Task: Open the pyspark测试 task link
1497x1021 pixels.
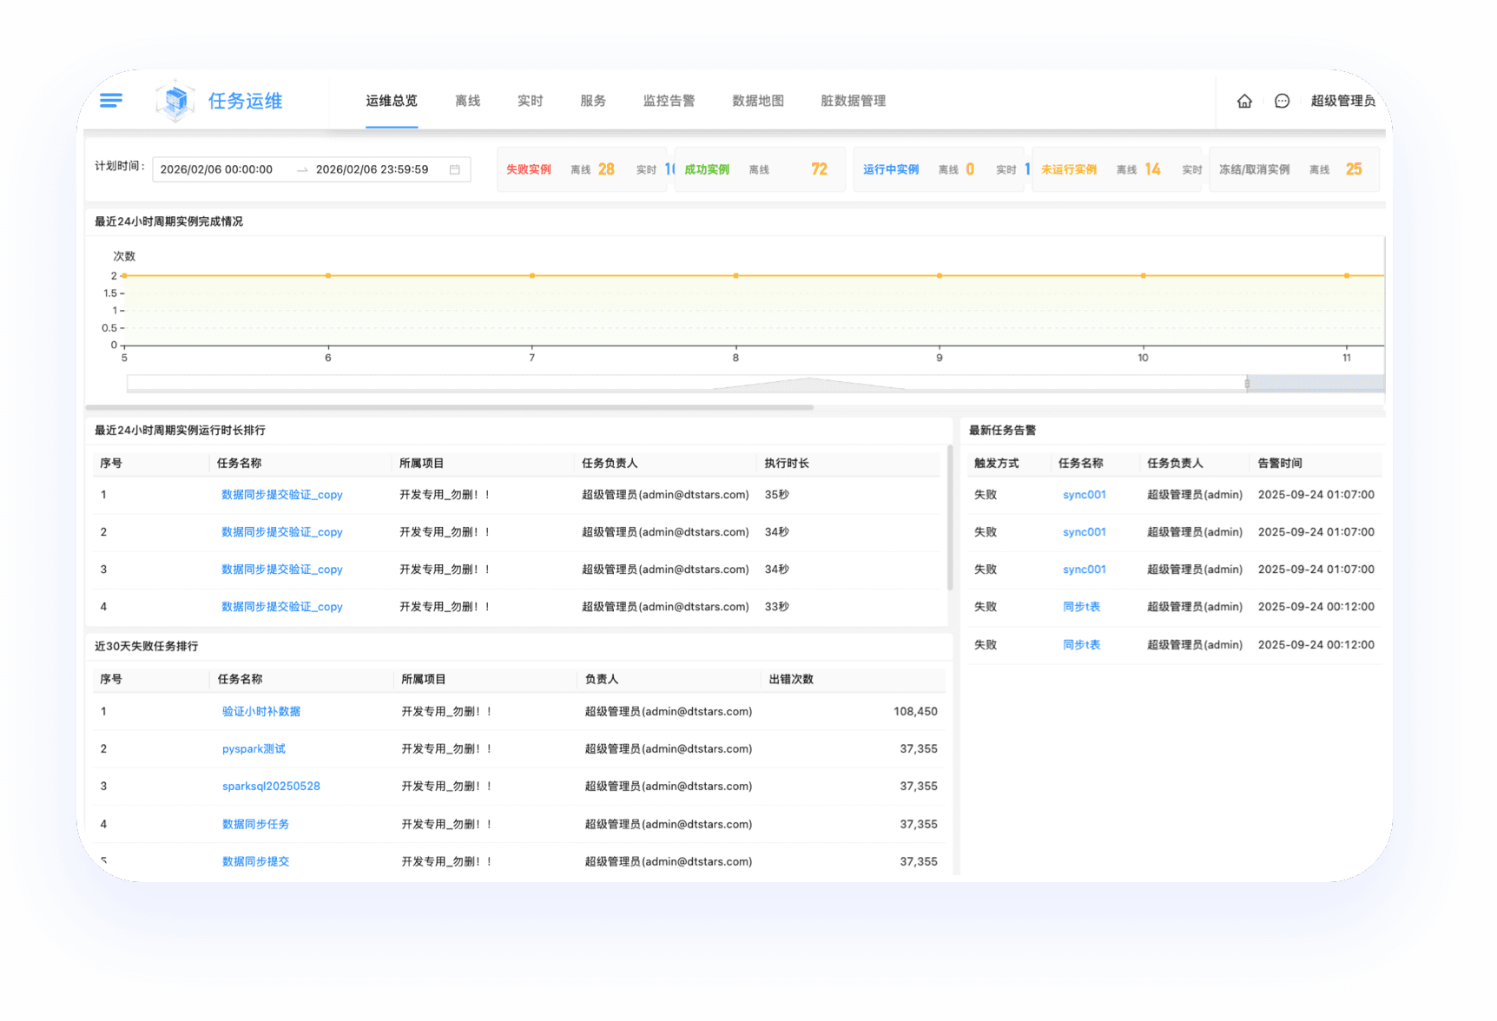Action: pos(254,748)
